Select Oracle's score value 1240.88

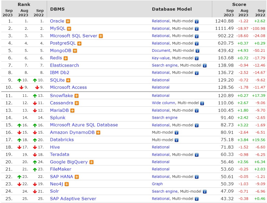tap(224, 21)
